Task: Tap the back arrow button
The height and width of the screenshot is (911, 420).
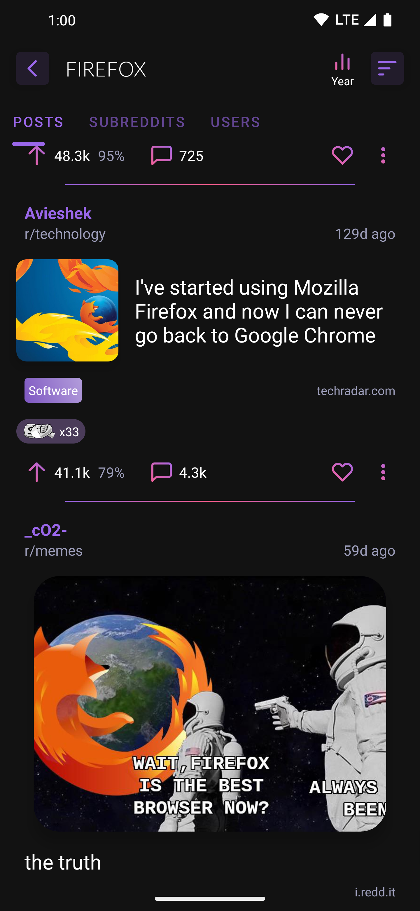Action: pos(32,68)
